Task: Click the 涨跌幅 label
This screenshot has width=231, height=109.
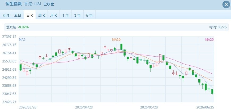Action: click(11, 27)
